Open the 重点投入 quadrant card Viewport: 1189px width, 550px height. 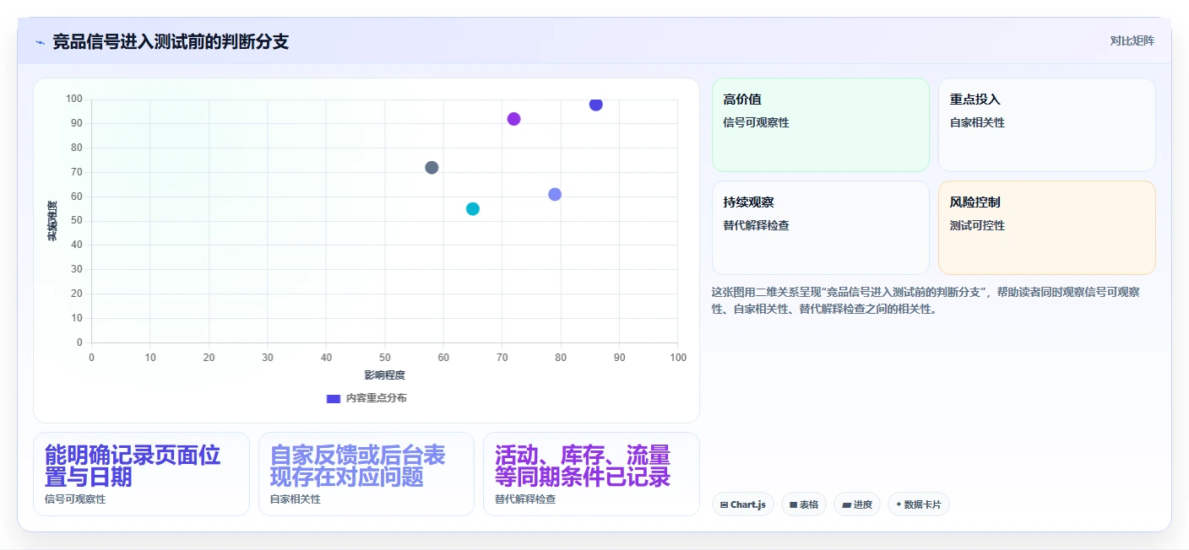point(1046,125)
